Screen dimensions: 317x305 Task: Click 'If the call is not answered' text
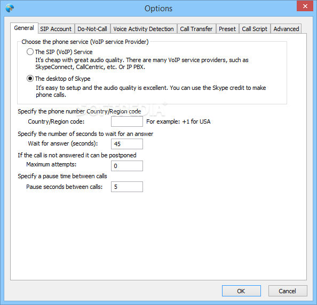coord(77,155)
